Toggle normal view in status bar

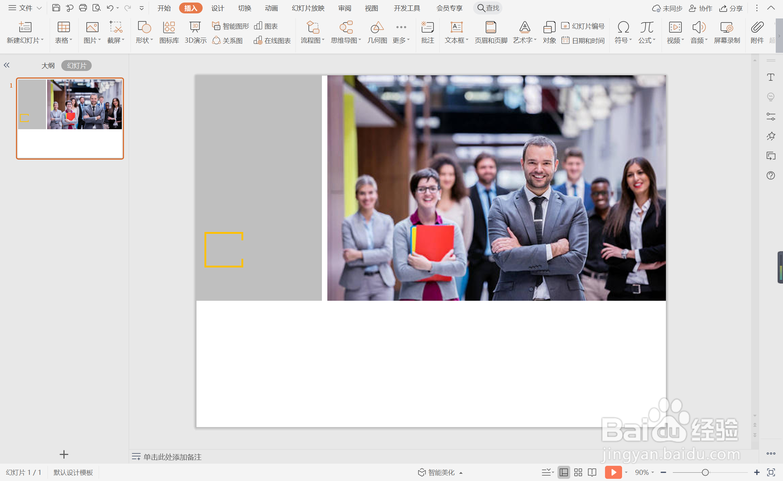pyautogui.click(x=564, y=472)
